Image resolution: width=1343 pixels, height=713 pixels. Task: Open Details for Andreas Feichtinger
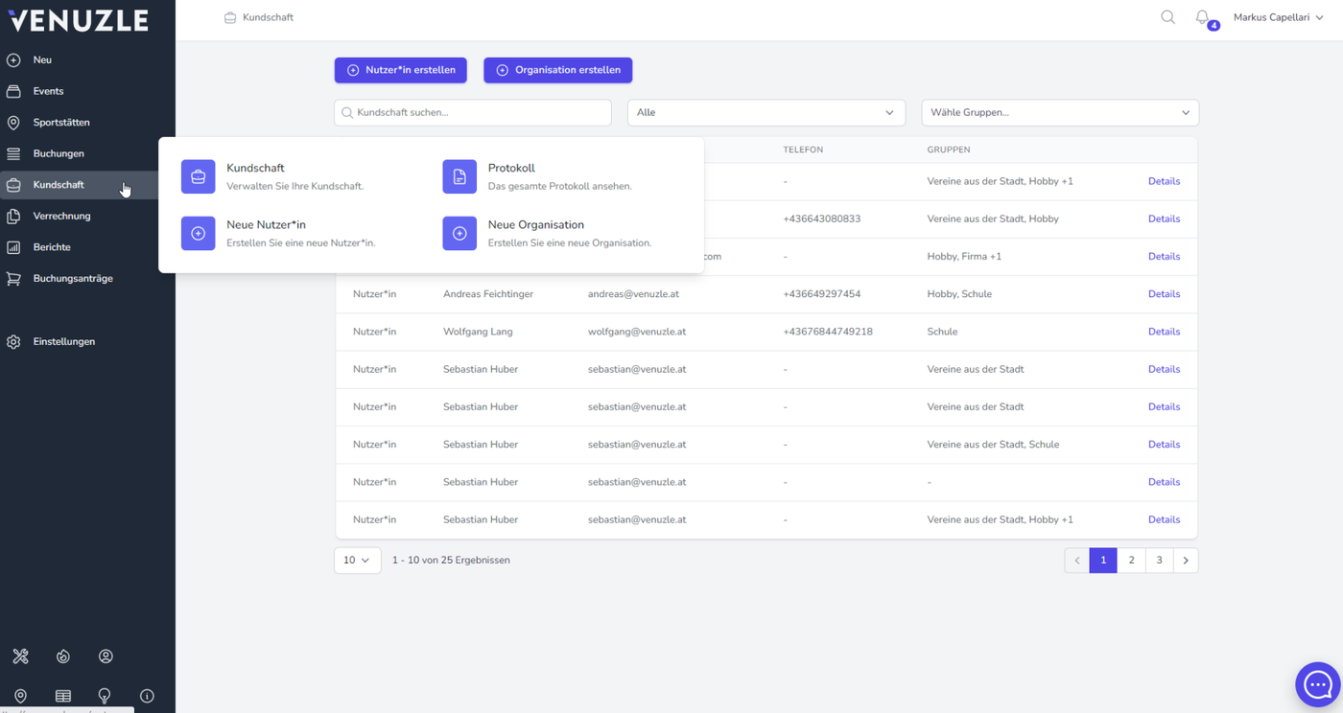tap(1164, 294)
